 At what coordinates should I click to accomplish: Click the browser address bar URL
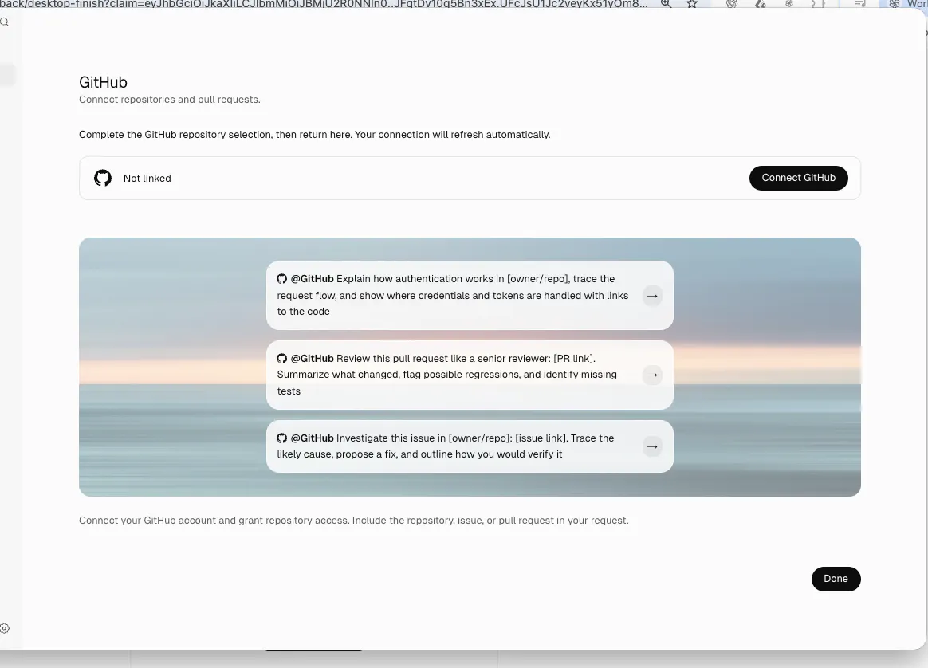pos(324,3)
